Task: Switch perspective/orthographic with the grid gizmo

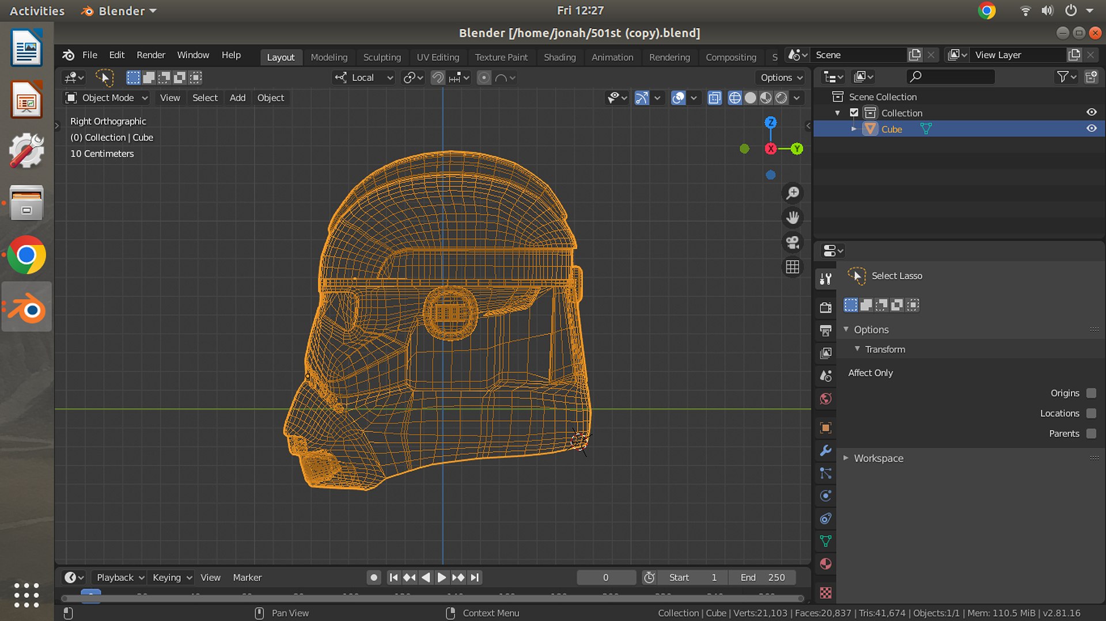Action: tap(793, 267)
